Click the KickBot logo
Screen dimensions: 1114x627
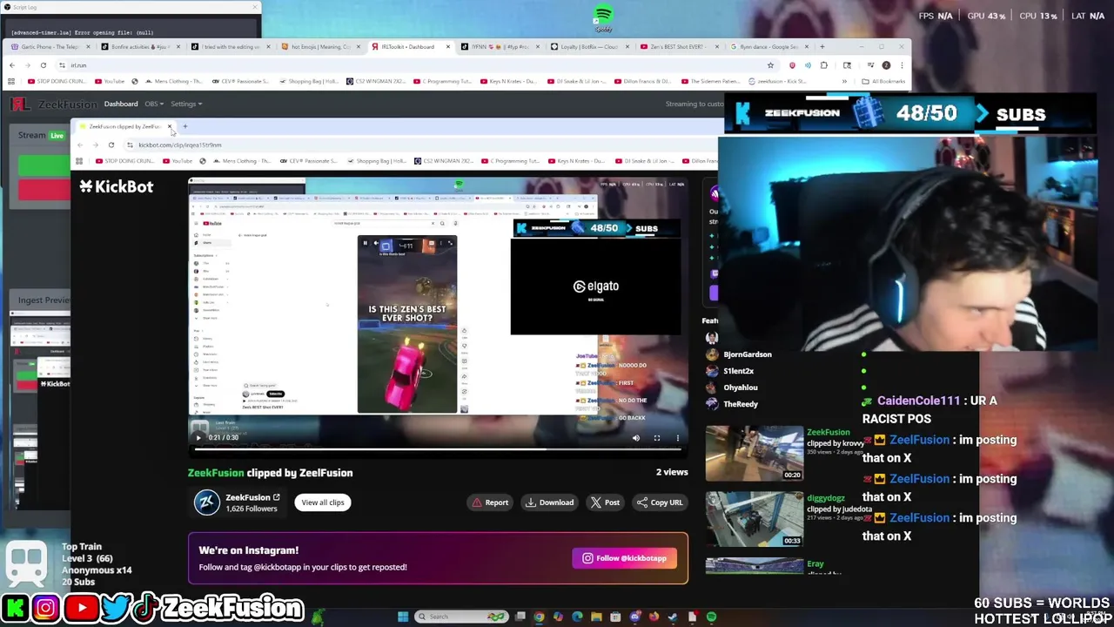[x=116, y=186]
